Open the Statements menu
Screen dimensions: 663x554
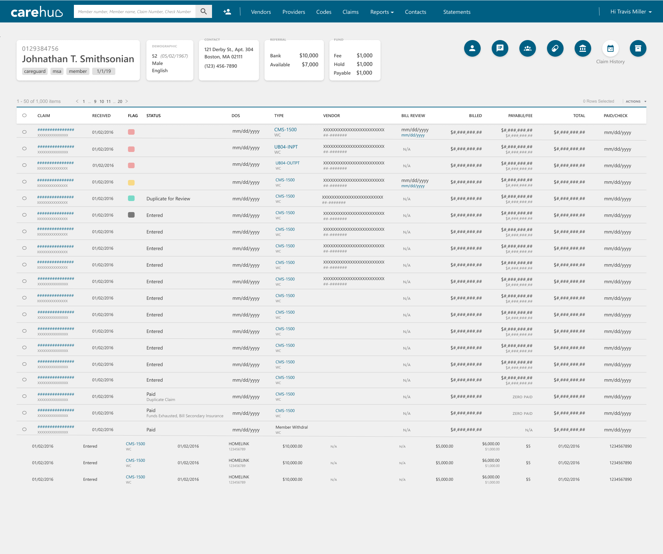pos(457,12)
